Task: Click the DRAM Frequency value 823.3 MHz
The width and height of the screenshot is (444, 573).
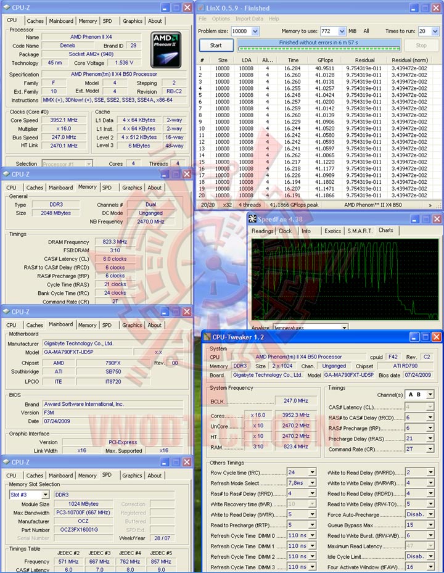Action: tap(115, 242)
